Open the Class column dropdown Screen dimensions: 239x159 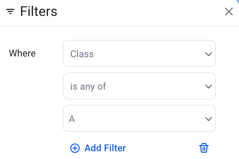click(139, 54)
